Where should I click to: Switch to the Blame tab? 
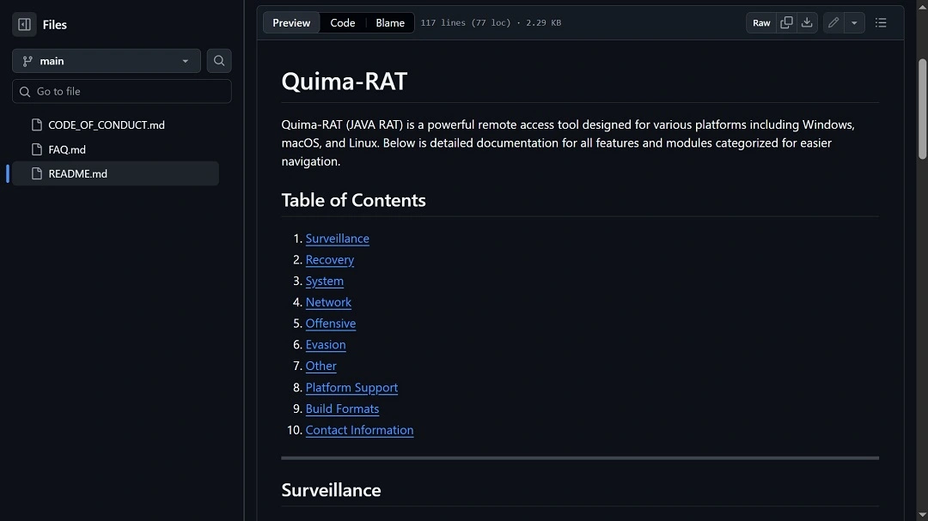pyautogui.click(x=390, y=23)
